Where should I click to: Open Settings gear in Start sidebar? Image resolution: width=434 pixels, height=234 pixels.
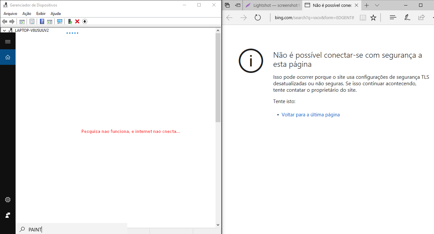coord(8,200)
